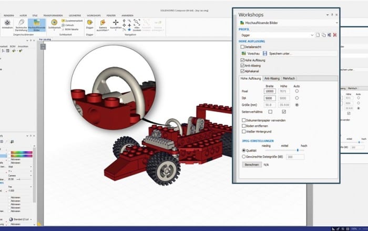Open the WORKSHOPS ribbon tab

tap(94, 15)
